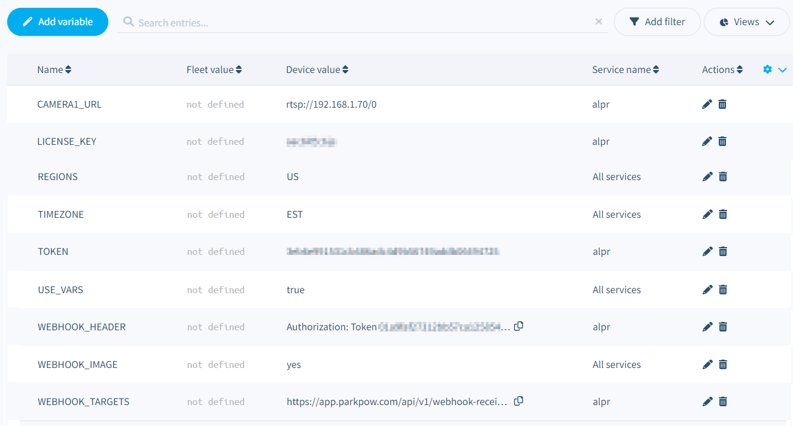The height and width of the screenshot is (426, 793).
Task: Click the search magnifier icon
Action: [x=128, y=22]
